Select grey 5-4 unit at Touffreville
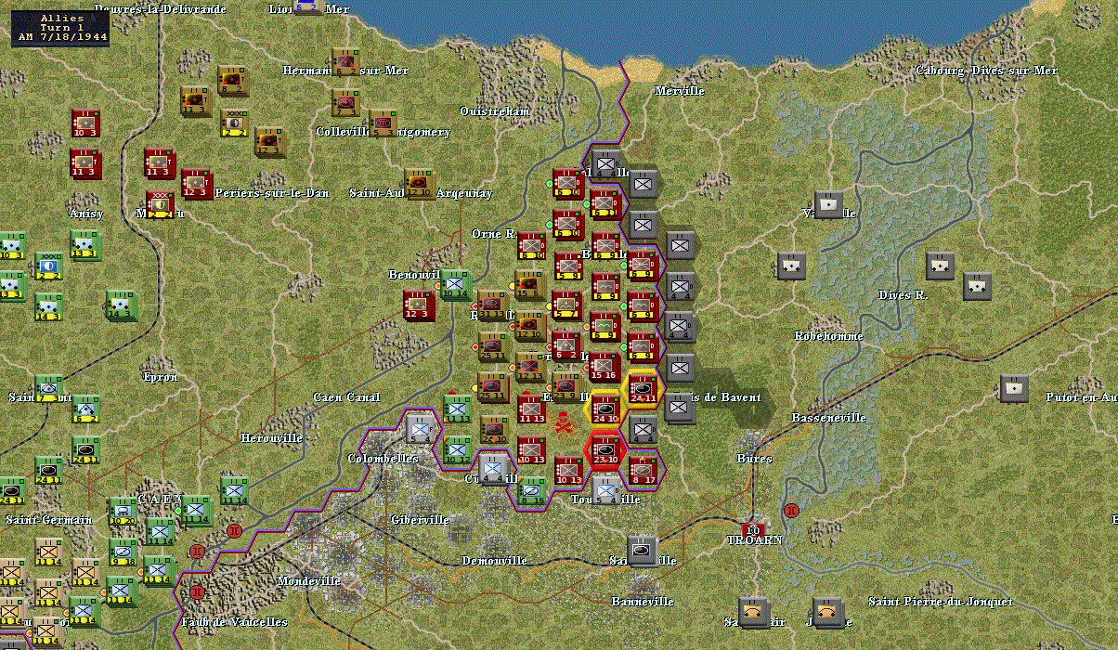Viewport: 1118px width, 650px height. [605, 489]
